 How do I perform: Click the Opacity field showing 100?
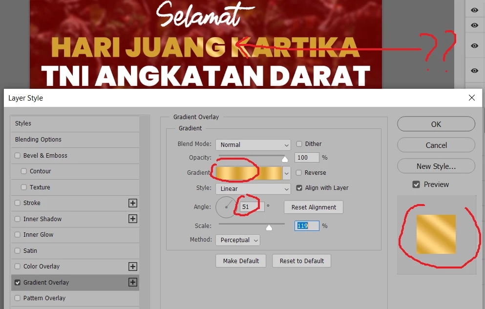click(307, 158)
